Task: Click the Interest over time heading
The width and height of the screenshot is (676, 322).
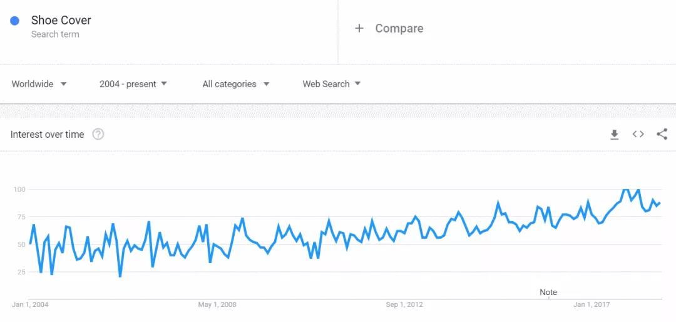Action: click(48, 135)
